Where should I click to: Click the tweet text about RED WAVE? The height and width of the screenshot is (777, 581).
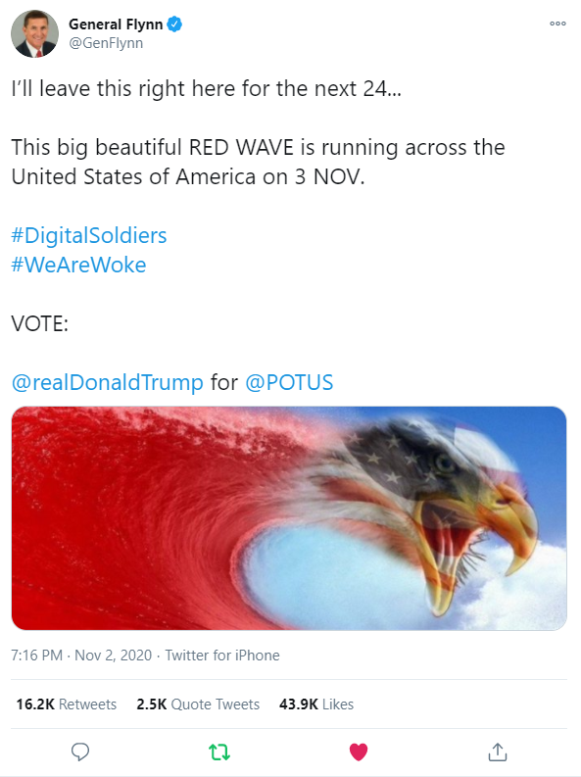258,162
